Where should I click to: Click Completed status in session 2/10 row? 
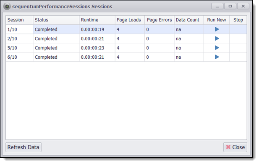pos(56,39)
